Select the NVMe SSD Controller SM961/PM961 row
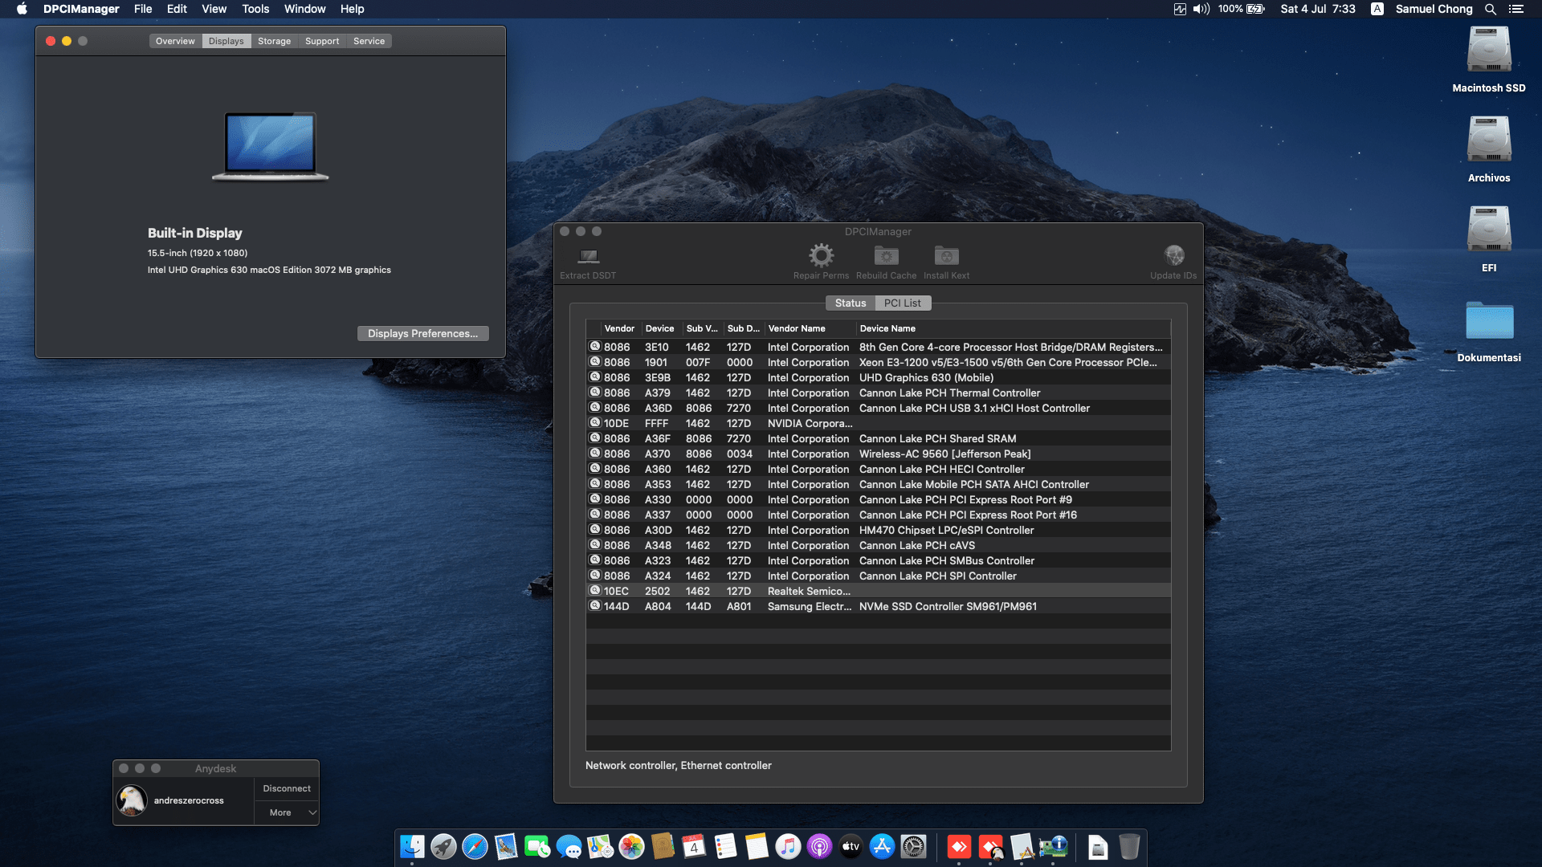1542x867 pixels. (x=878, y=606)
